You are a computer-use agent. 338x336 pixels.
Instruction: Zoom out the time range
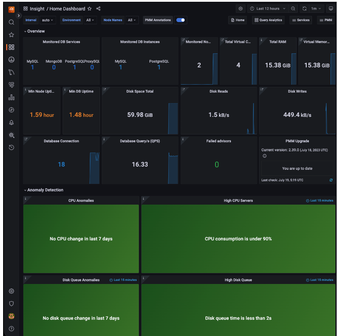click(x=293, y=9)
